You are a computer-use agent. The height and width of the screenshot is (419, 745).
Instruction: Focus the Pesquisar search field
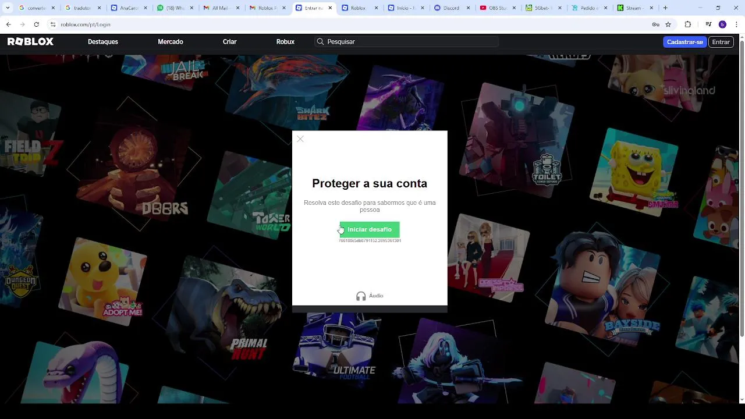(406, 42)
